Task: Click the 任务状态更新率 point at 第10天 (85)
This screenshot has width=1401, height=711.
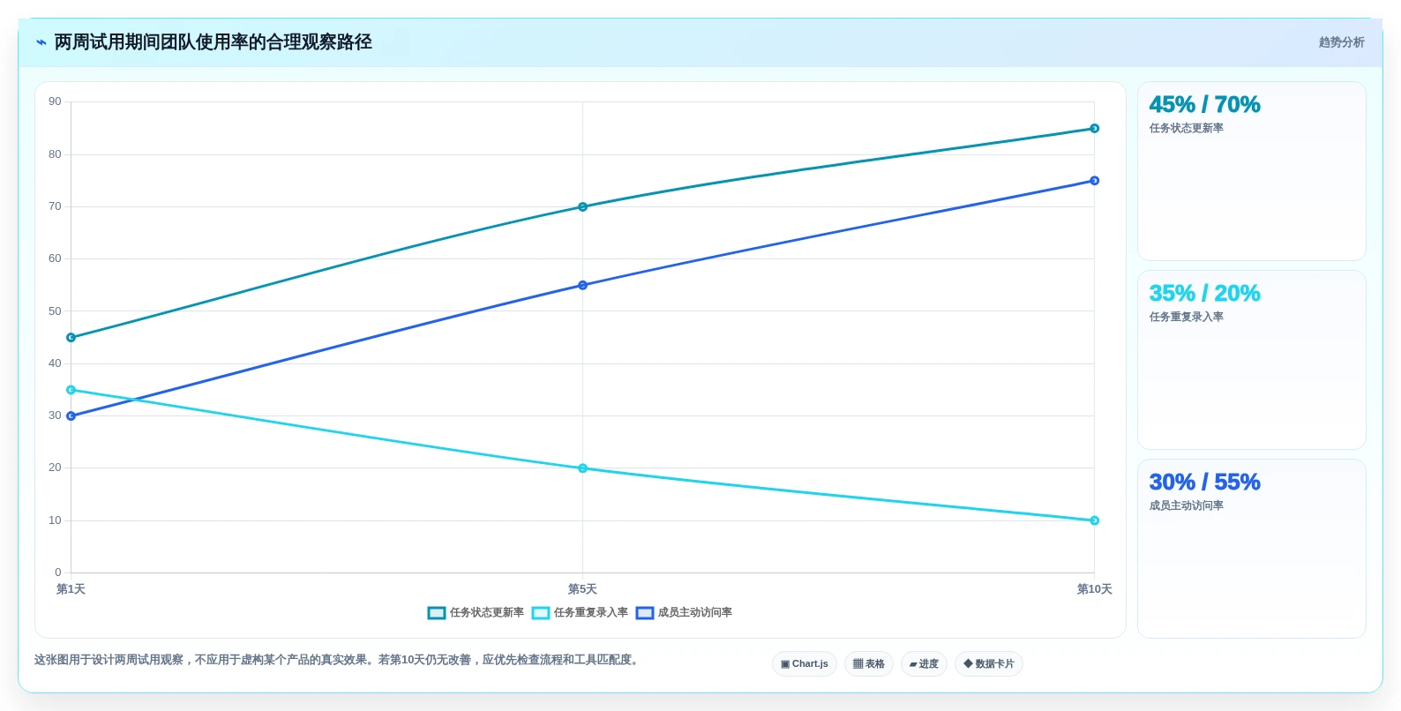Action: [1094, 129]
